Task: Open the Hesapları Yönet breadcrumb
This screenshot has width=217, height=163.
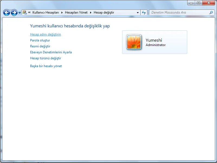Action: coord(76,12)
